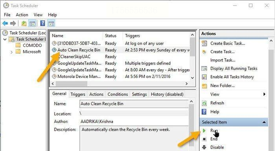This screenshot has height=151, width=275.
Task: Click the Description text box
Action: click(x=134, y=139)
